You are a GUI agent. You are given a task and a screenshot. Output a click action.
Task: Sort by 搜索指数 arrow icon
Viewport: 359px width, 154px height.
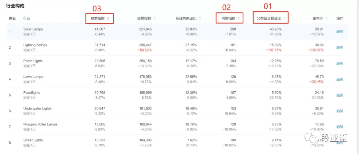(x=108, y=19)
